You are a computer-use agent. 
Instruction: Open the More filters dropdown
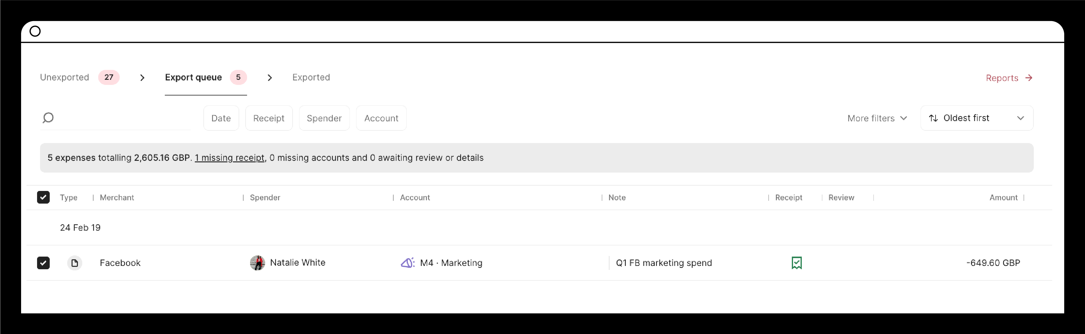[877, 118]
